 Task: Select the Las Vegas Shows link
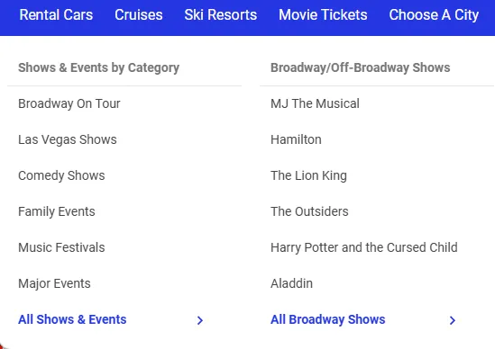click(x=68, y=139)
